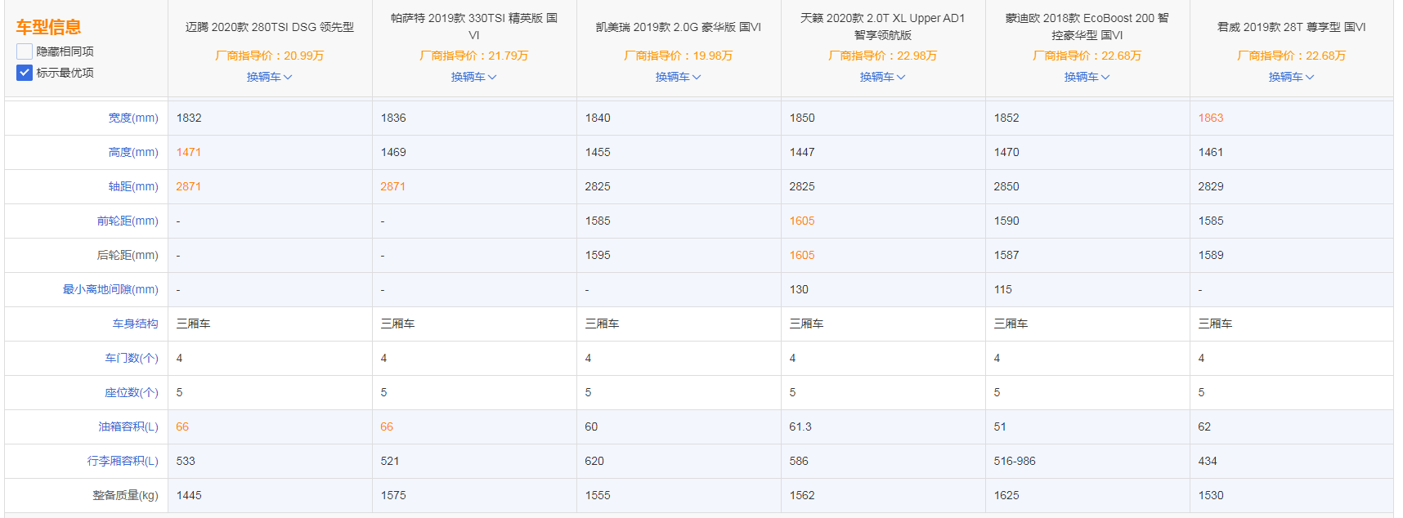Click the 油箱容积(L) parameter link

coord(128,426)
